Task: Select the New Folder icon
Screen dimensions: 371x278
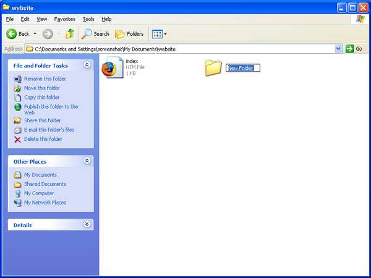Action: (213, 68)
